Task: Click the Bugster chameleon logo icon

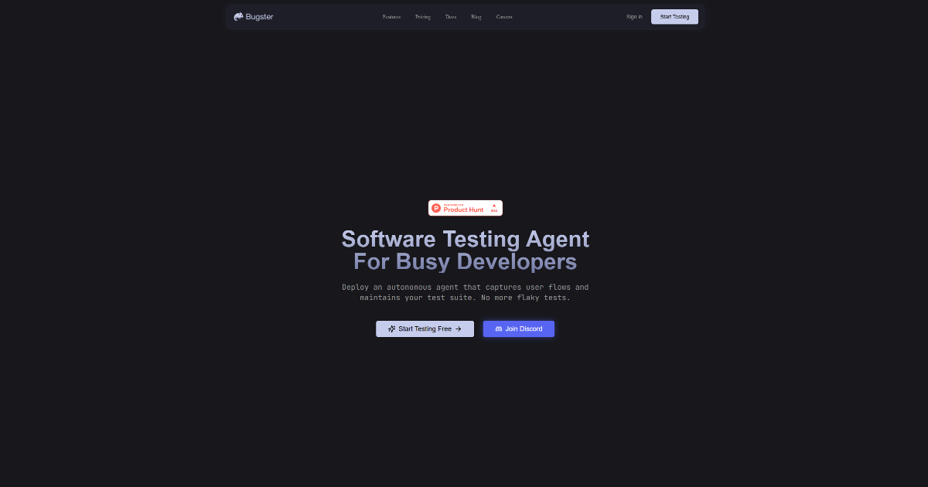Action: pyautogui.click(x=239, y=16)
